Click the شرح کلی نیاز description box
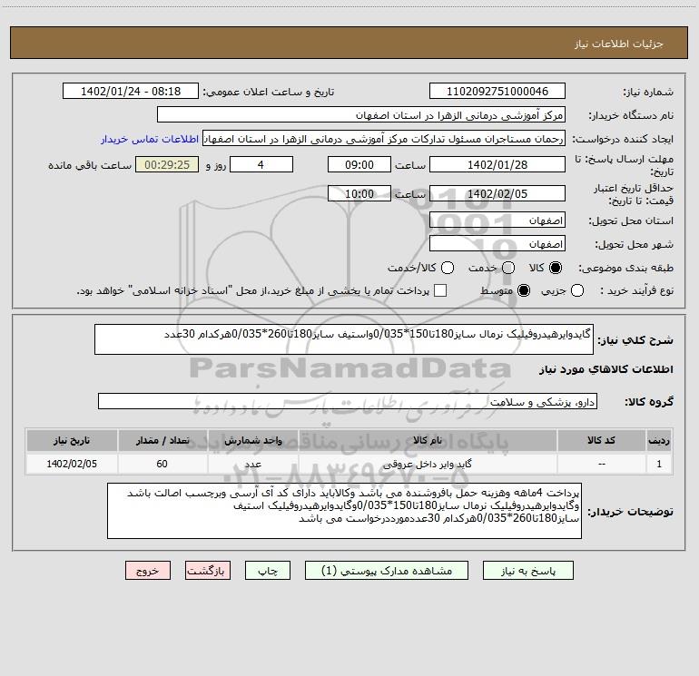Image resolution: width=699 pixels, height=676 pixels. tap(344, 339)
